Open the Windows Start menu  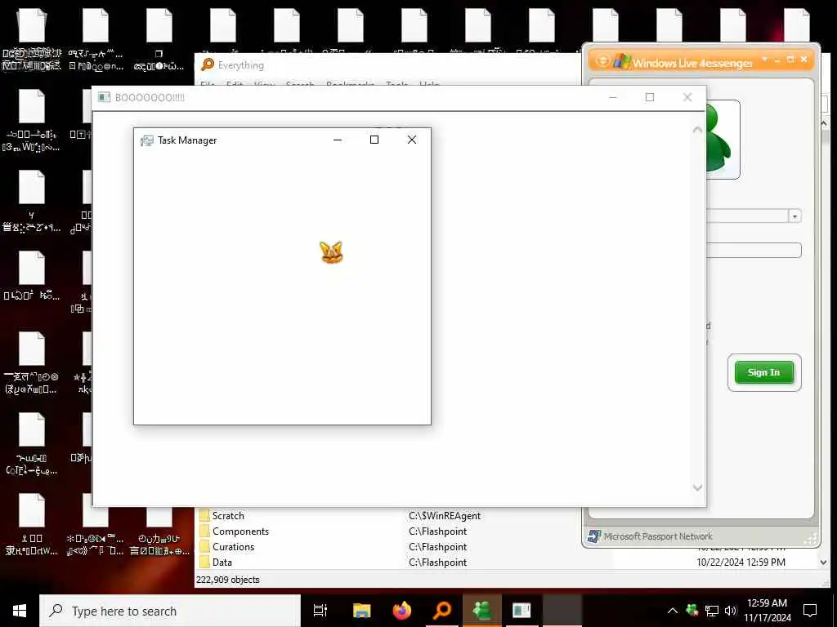coord(20,611)
